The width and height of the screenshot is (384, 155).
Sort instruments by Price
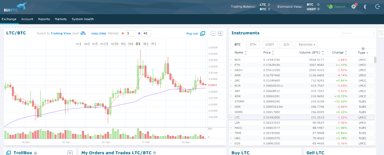coord(269,52)
